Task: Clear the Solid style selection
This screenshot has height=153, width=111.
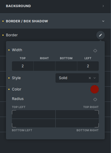Action: tap(90, 78)
